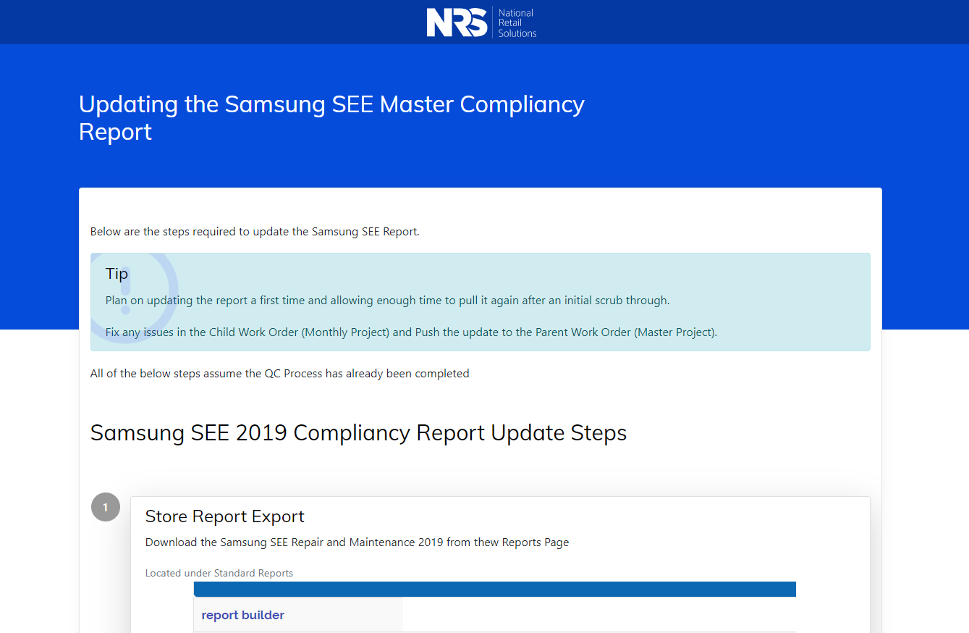Select the step 1 numbered circle
The height and width of the screenshot is (633, 969).
pyautogui.click(x=106, y=507)
